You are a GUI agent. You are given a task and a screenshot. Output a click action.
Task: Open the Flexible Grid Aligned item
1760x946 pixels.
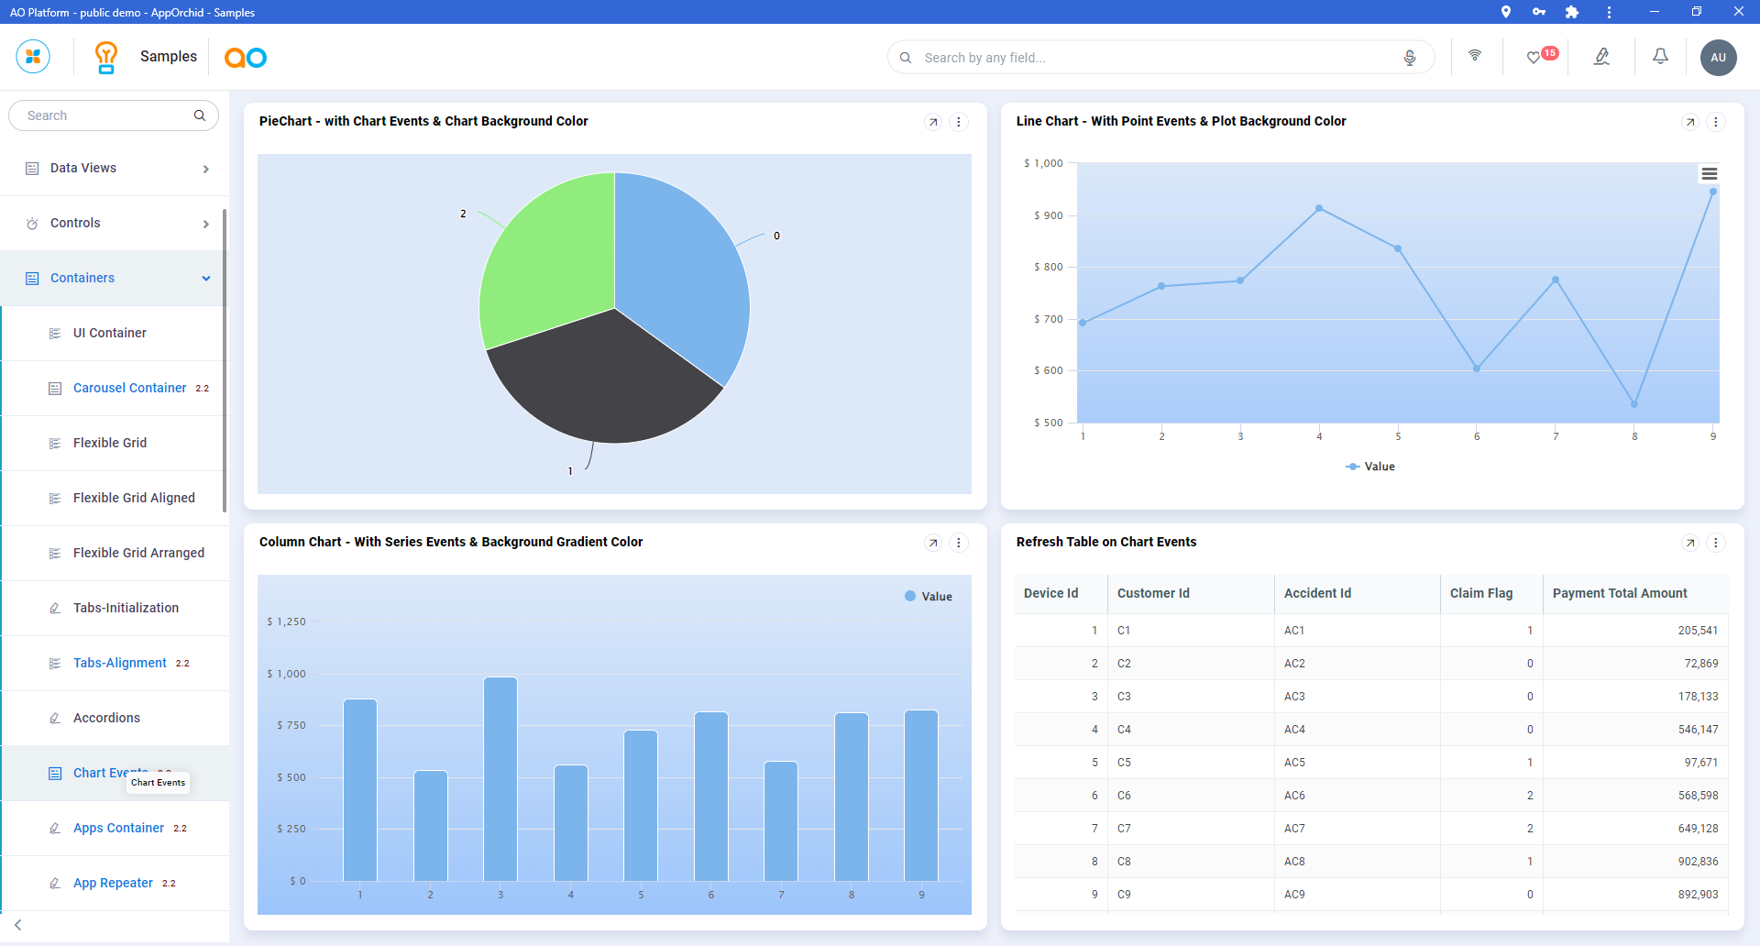134,499
